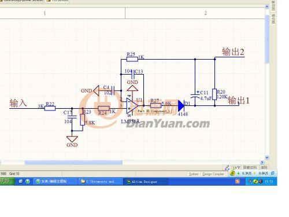Screen dimensions: 289x217
Task: Click the green-yellow tray icon near clock
Action: coord(255,181)
